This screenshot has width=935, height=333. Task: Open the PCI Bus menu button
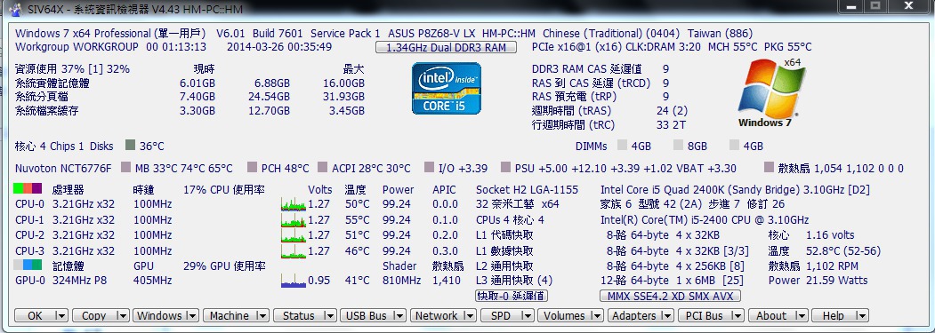pyautogui.click(x=705, y=316)
